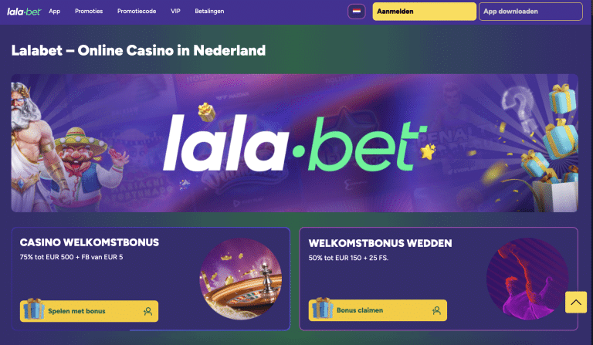The image size is (593, 345).
Task: Select the Casino Welkomstbonus heading
Action: [x=90, y=242]
